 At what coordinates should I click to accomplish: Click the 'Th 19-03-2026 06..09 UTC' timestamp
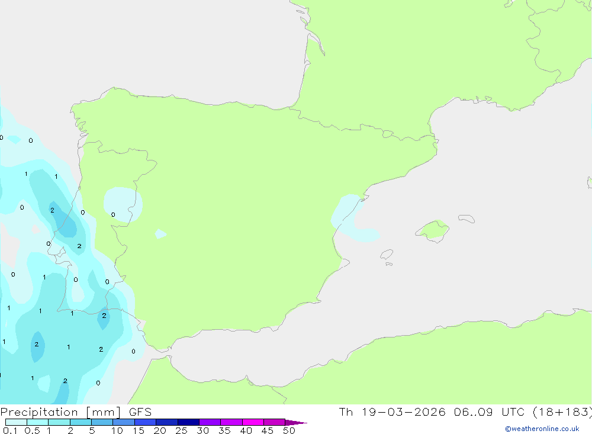[432, 412]
